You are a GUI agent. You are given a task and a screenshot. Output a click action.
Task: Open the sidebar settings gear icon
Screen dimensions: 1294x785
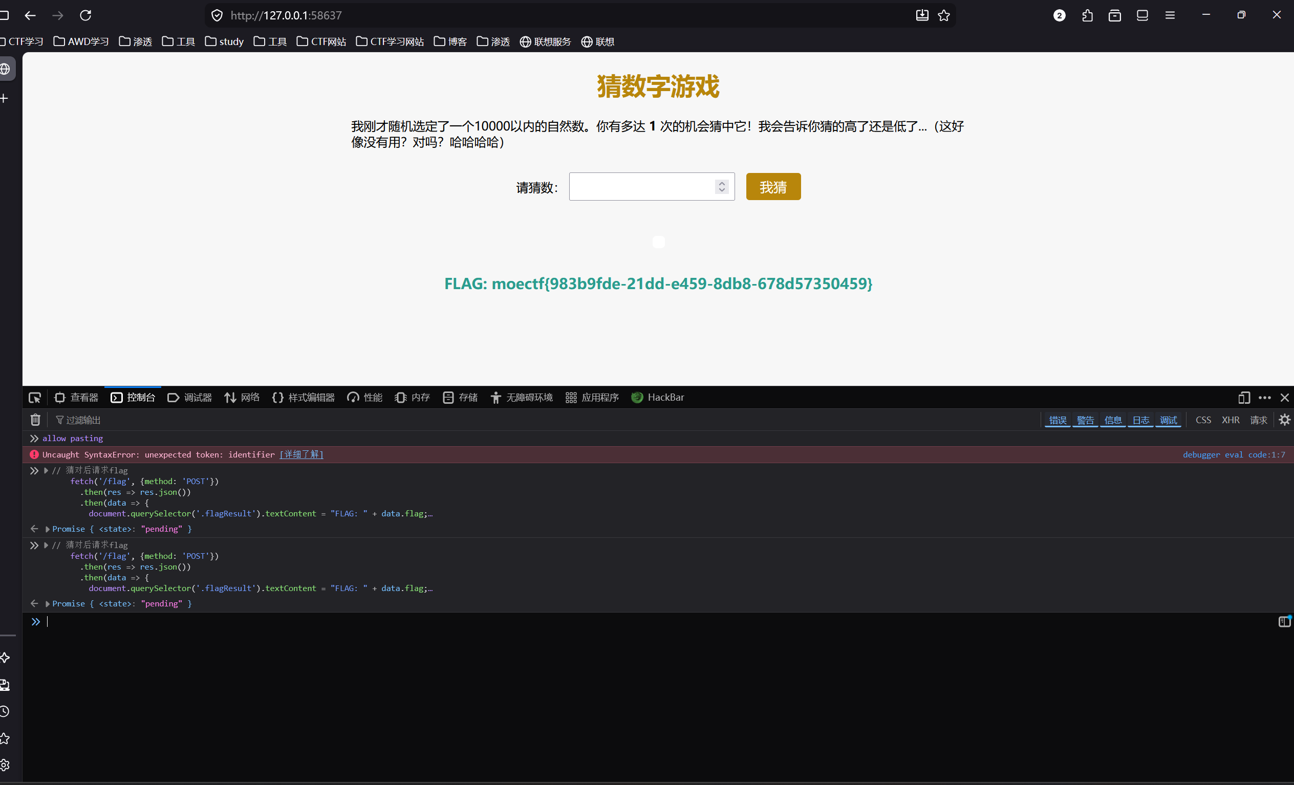[4, 765]
